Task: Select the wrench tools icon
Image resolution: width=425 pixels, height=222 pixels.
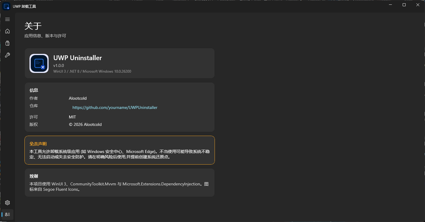Action: [7, 55]
